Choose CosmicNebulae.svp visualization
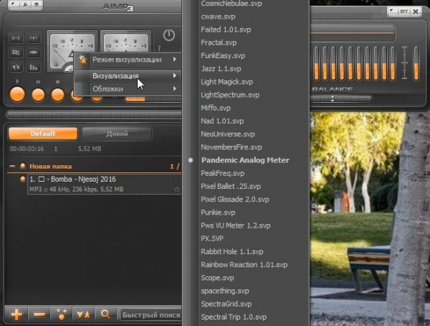The width and height of the screenshot is (430, 326). 231,4
